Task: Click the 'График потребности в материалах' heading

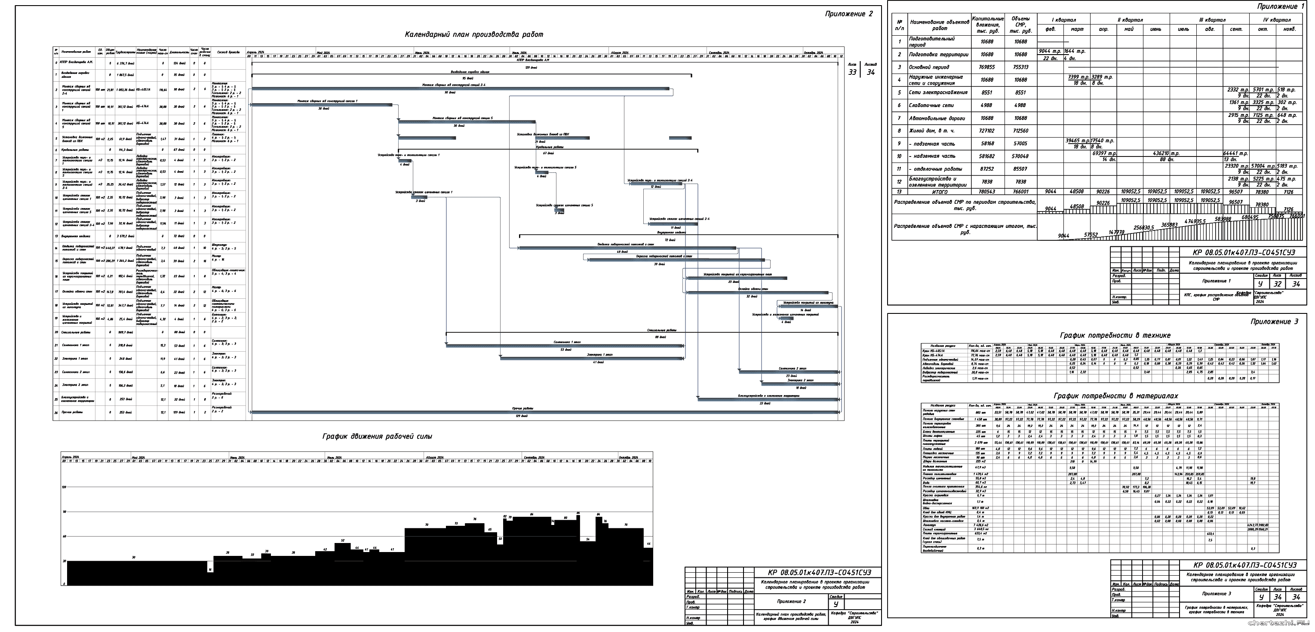Action: [1116, 396]
